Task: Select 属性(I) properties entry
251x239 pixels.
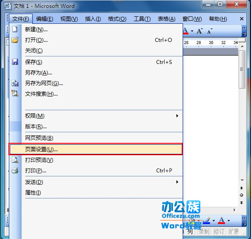Action: [96, 193]
